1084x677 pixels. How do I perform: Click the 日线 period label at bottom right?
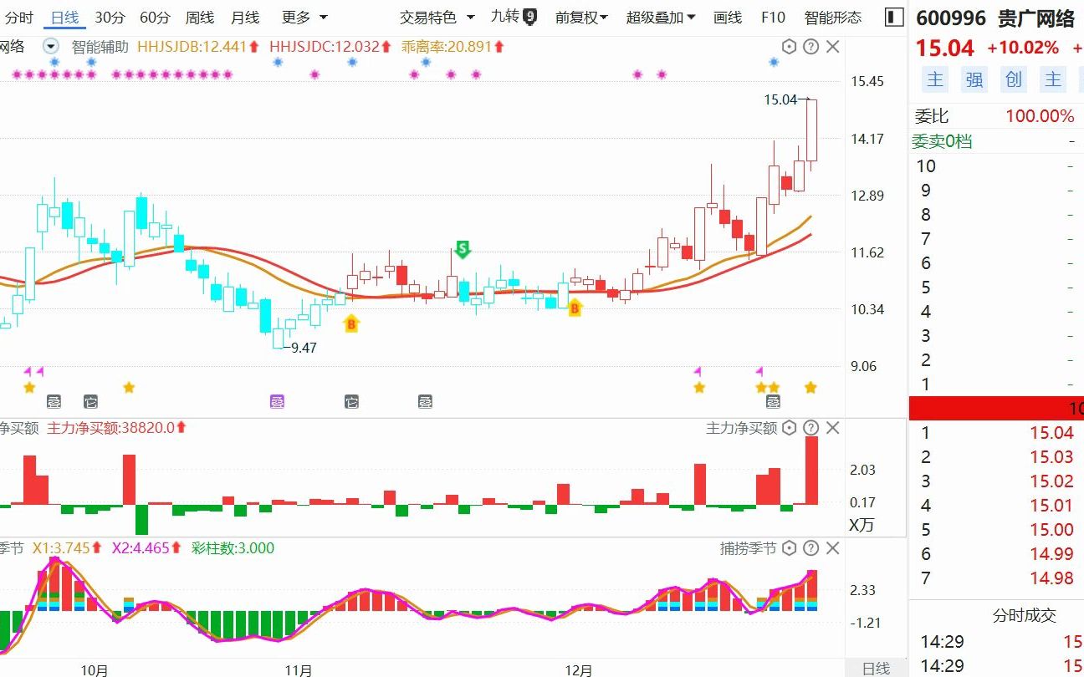pos(876,669)
